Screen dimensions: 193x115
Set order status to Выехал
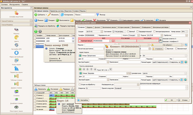tap(39, 20)
